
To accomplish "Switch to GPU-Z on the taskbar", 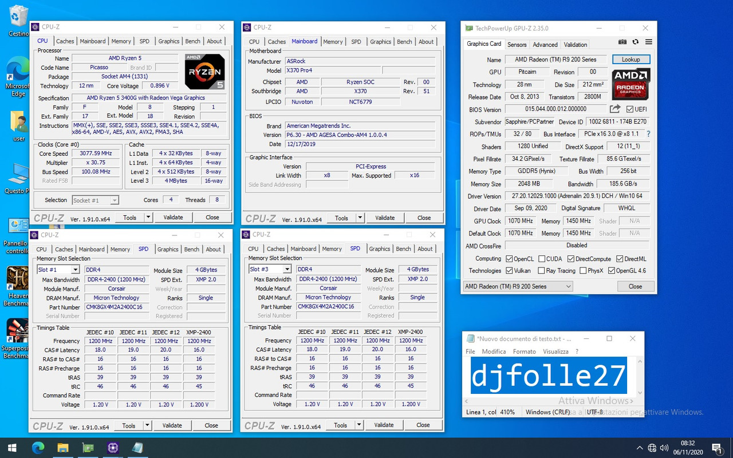I will [x=88, y=448].
